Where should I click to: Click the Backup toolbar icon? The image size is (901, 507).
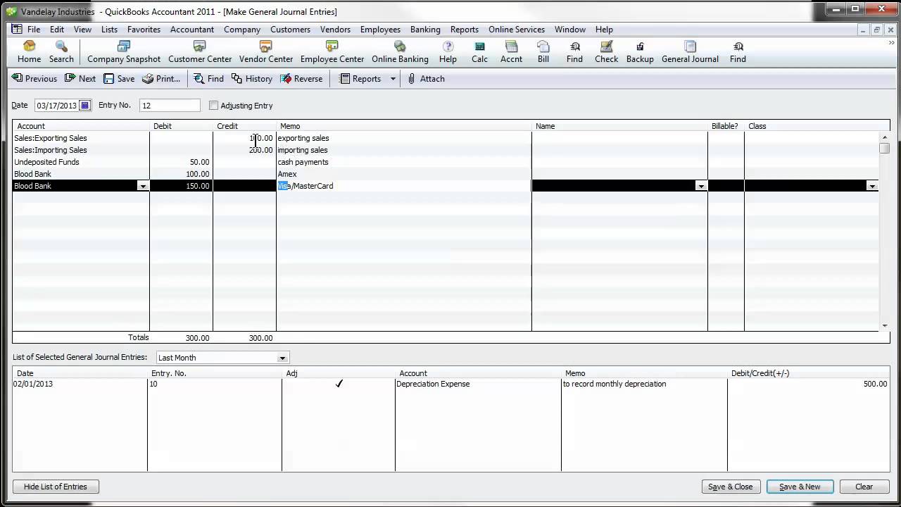tap(640, 52)
